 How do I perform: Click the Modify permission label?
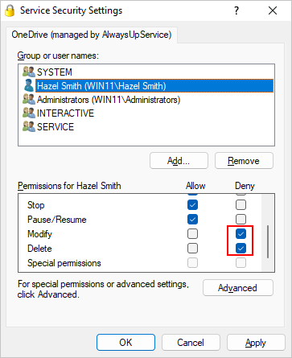tap(39, 234)
